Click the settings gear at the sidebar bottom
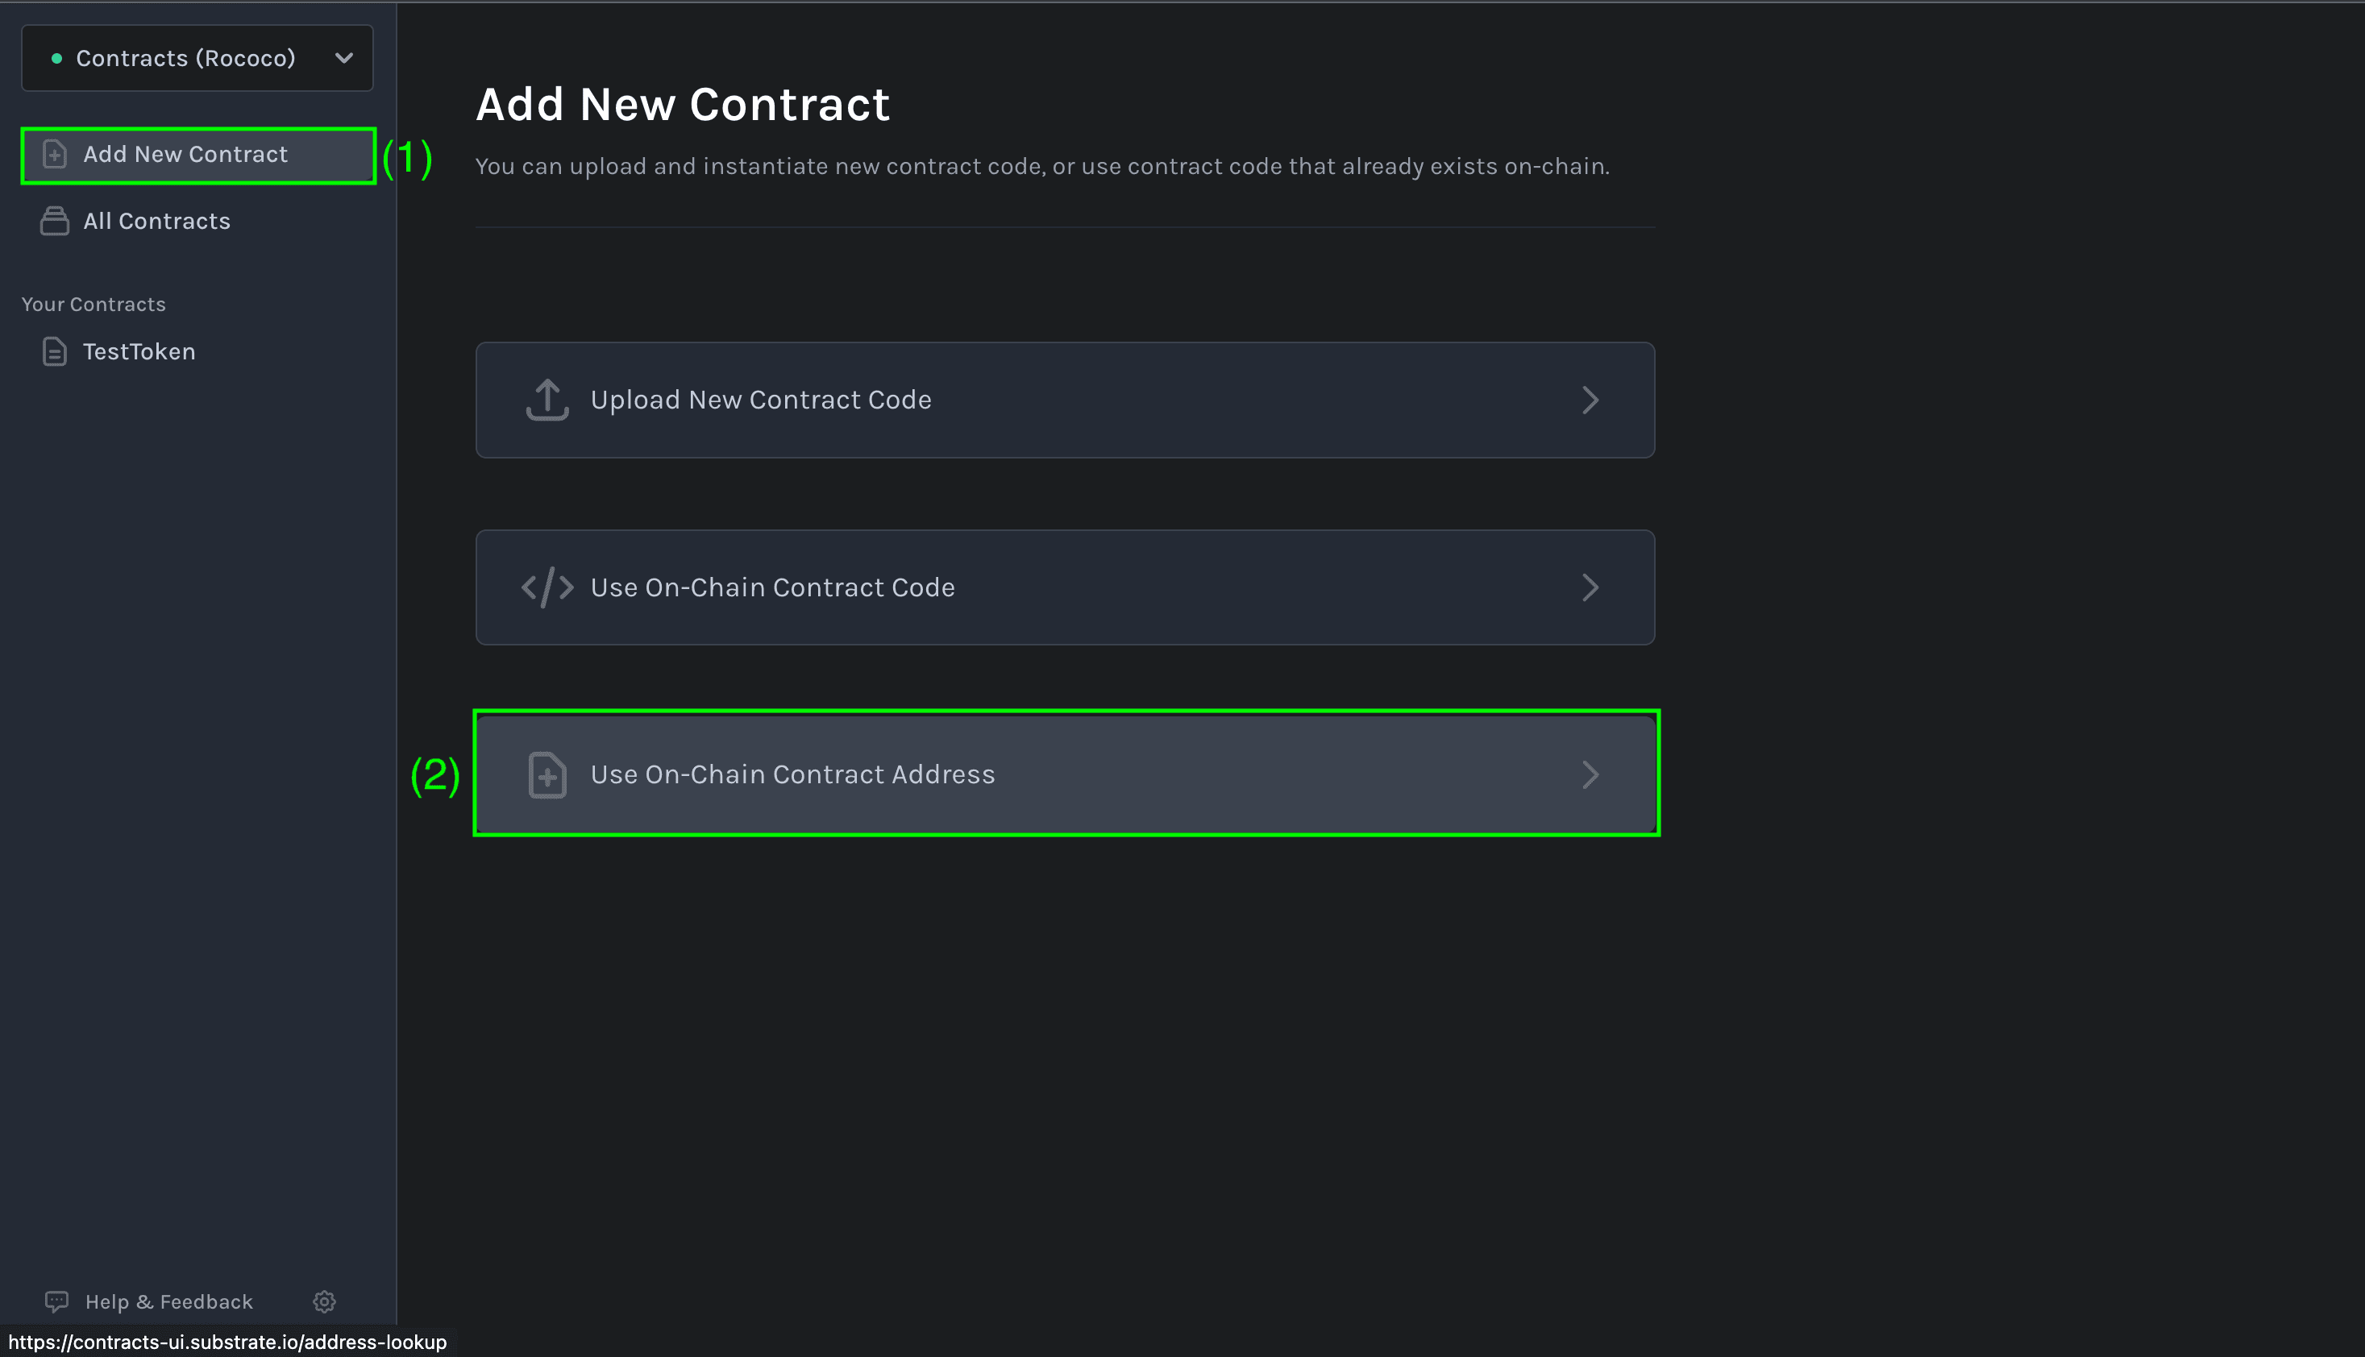The height and width of the screenshot is (1357, 2365). (x=323, y=1301)
